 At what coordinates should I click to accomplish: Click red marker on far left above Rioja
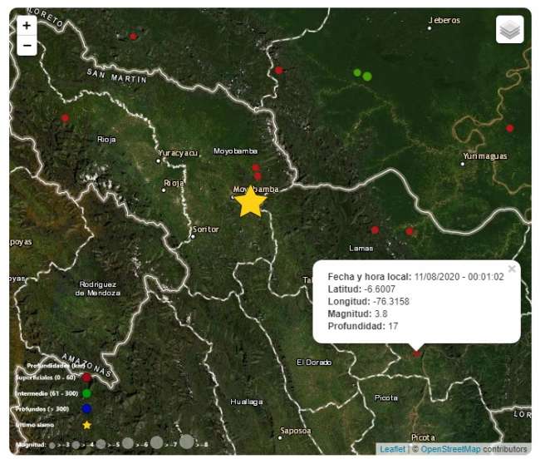[x=65, y=118]
